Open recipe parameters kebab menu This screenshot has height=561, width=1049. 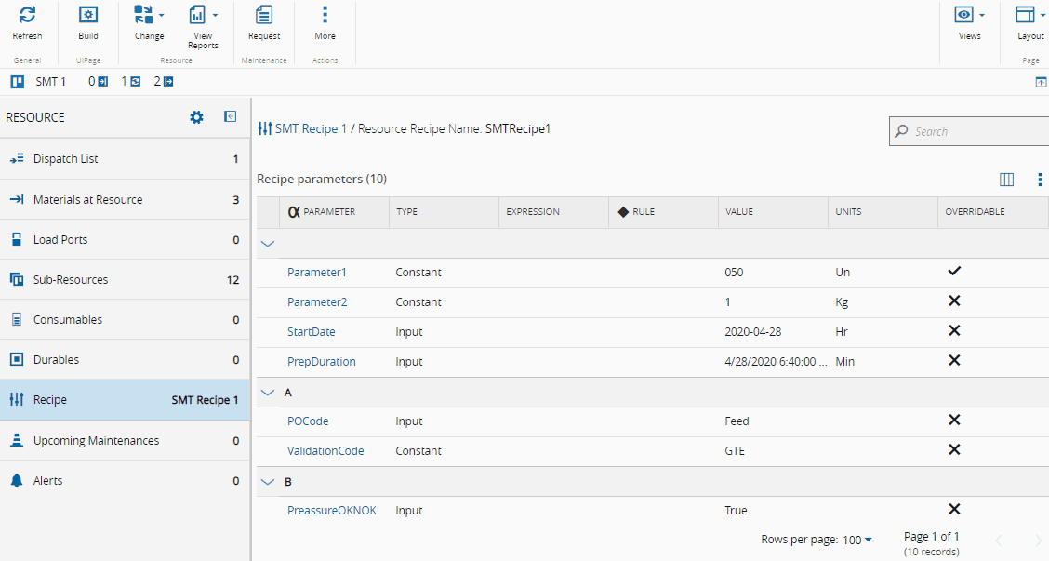[x=1040, y=180]
